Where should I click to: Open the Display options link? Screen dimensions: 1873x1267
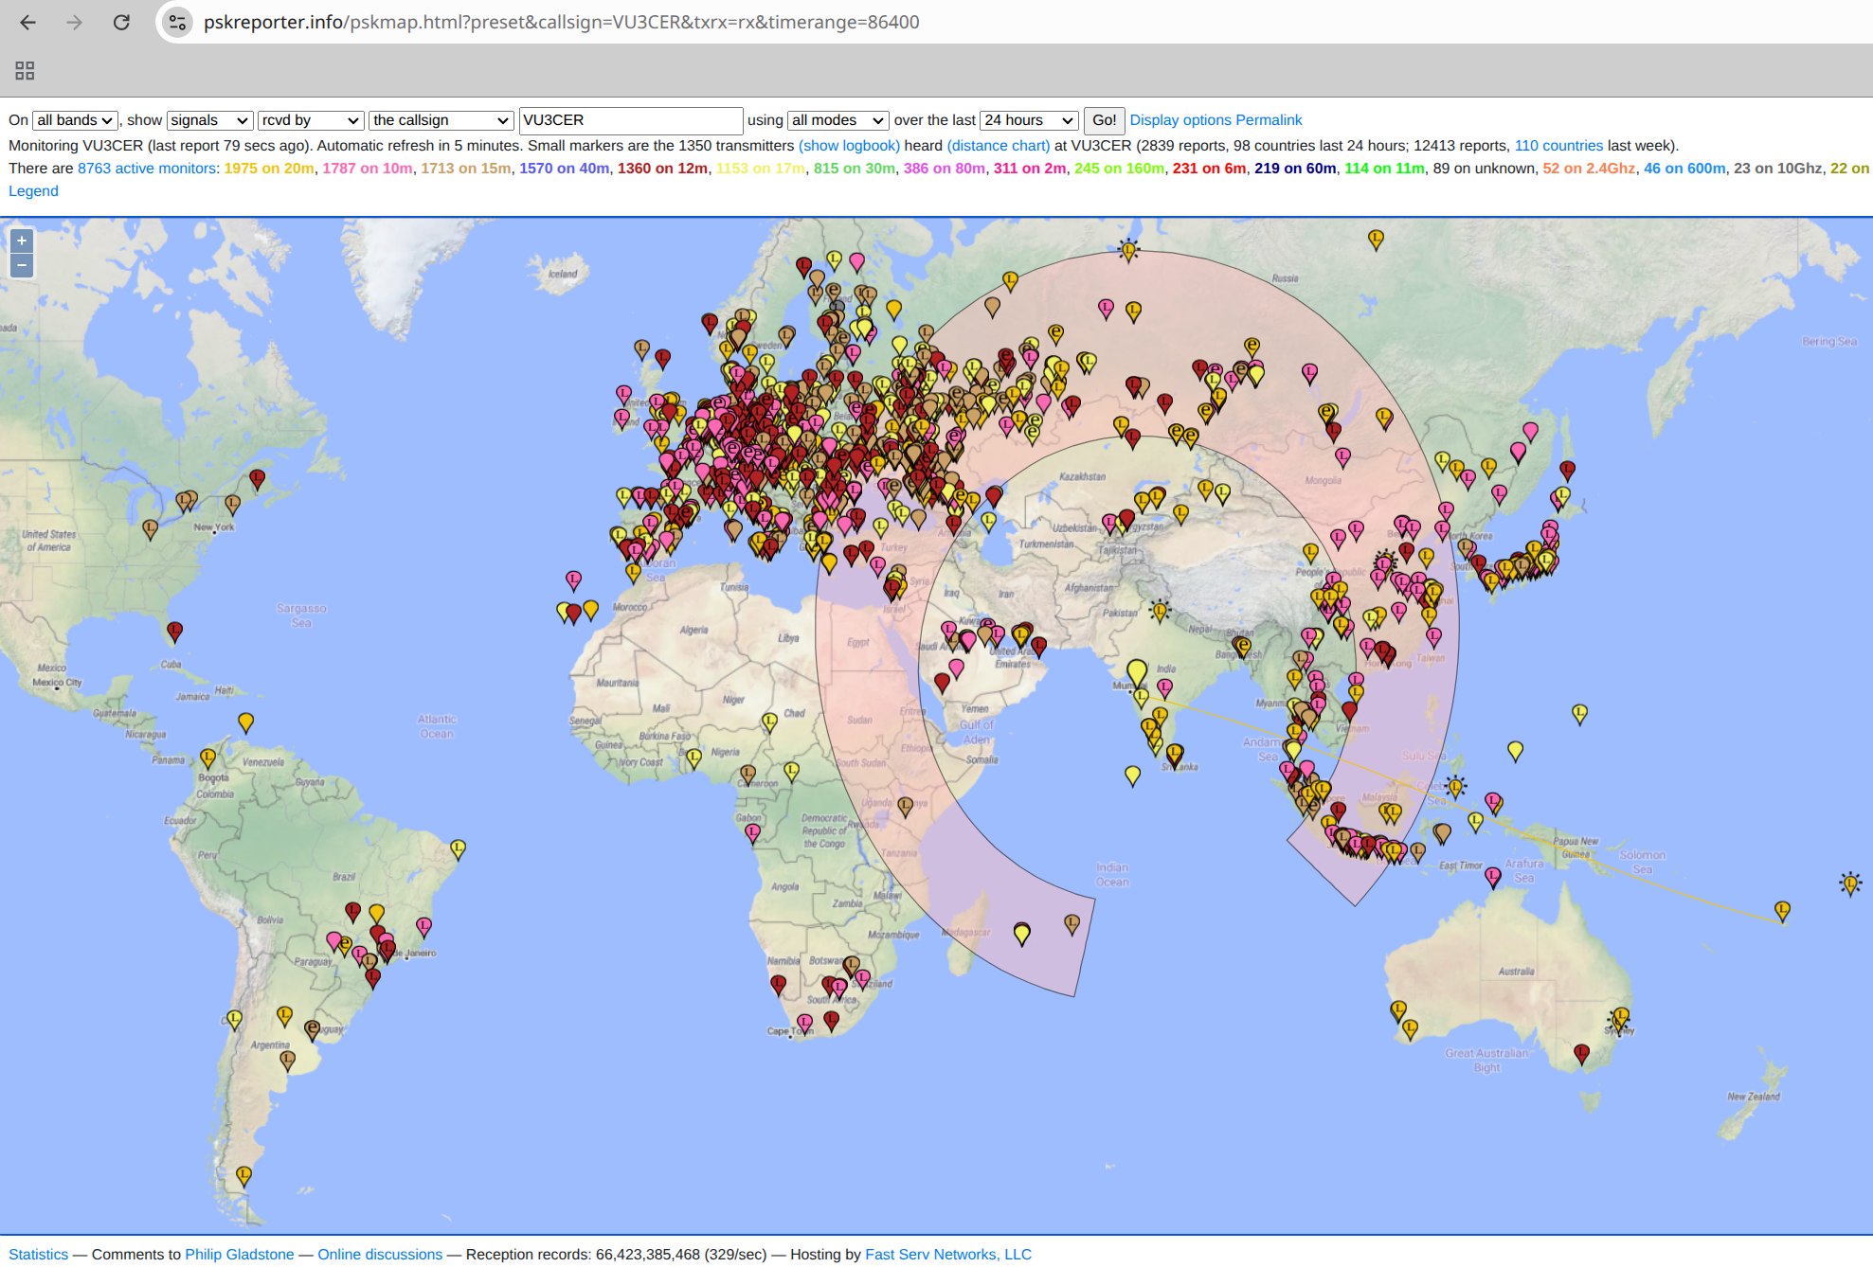pos(1180,120)
